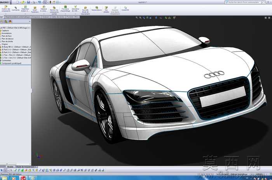Open Fonctions d'assemblage tool
Image resolution: width=272 pixels, height=180 pixels.
[x=65, y=9]
